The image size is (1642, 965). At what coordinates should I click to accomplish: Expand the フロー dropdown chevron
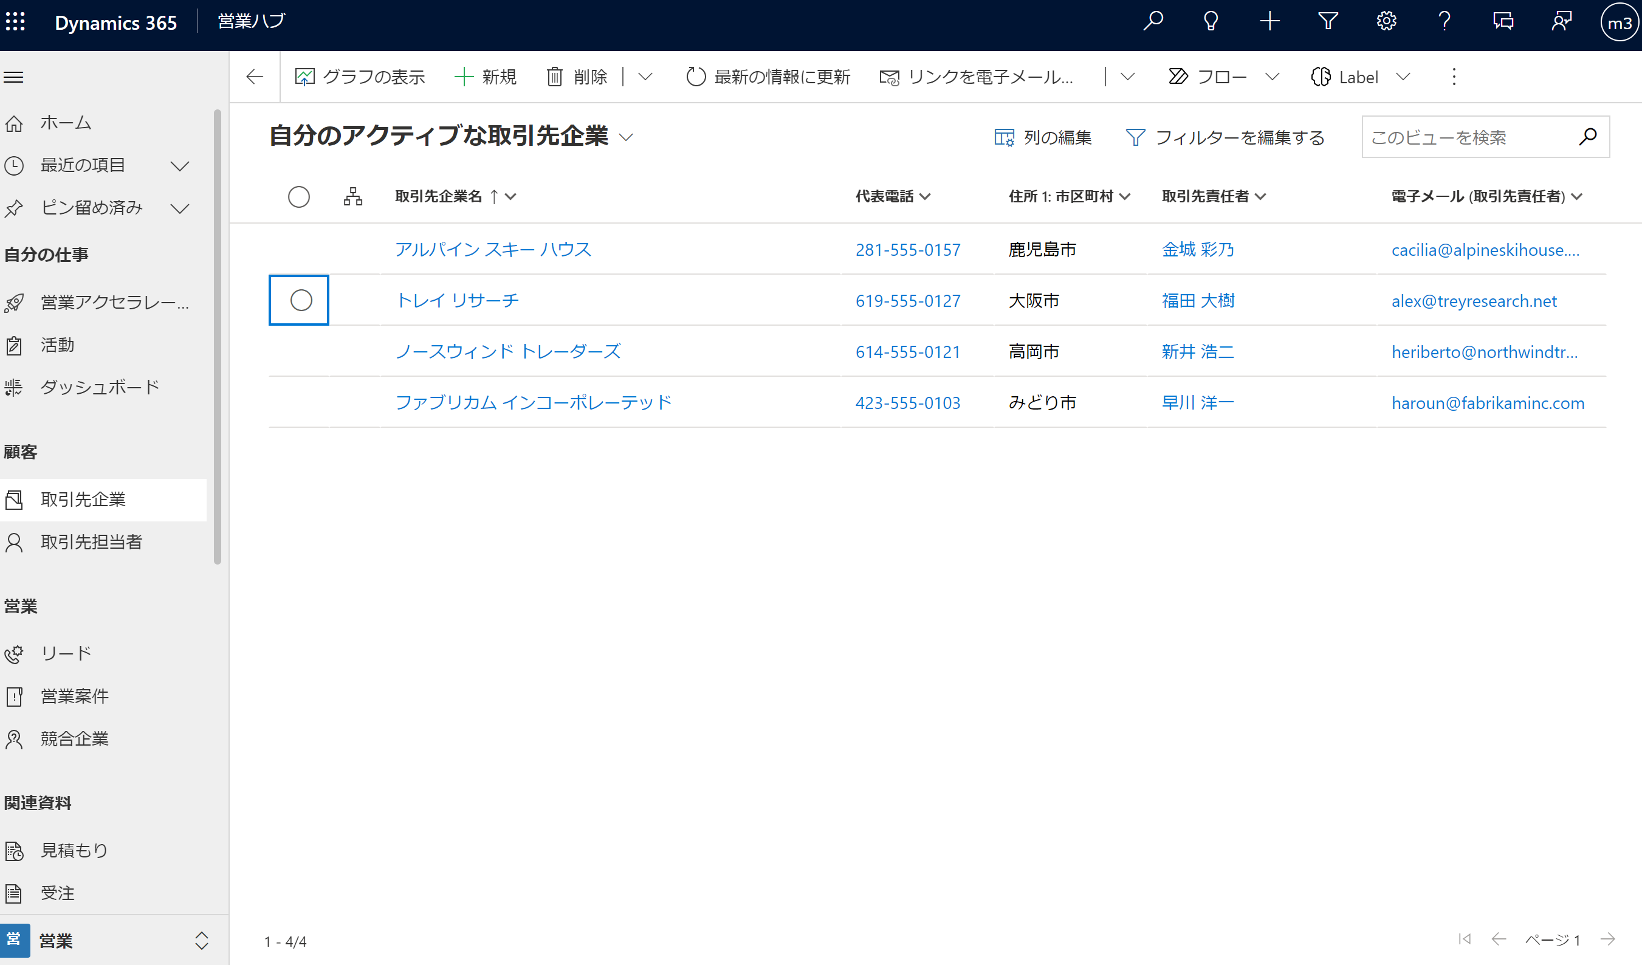pos(1272,77)
